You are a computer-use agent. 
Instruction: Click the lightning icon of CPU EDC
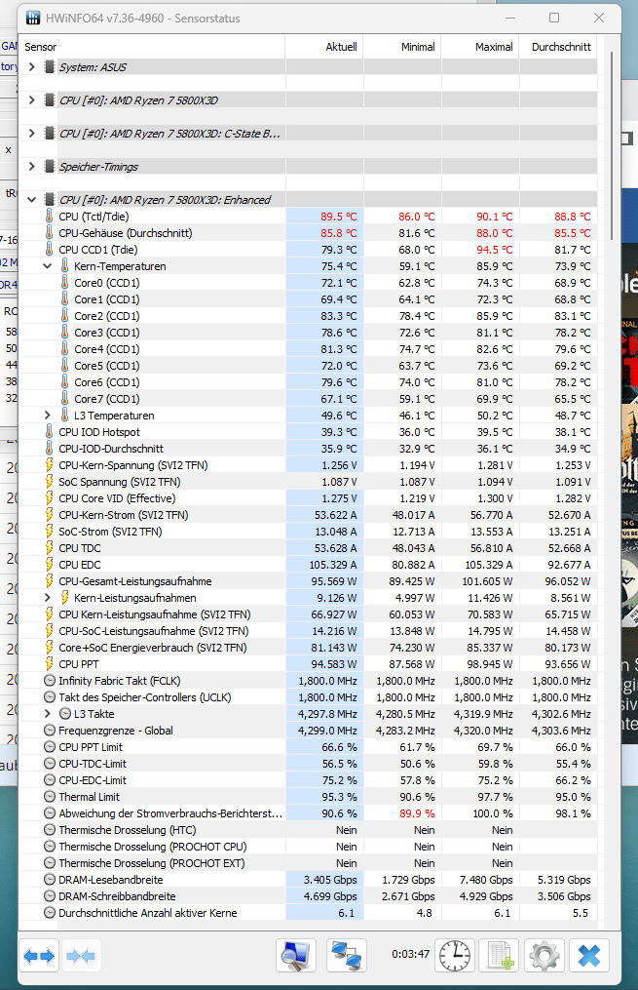pyautogui.click(x=49, y=565)
